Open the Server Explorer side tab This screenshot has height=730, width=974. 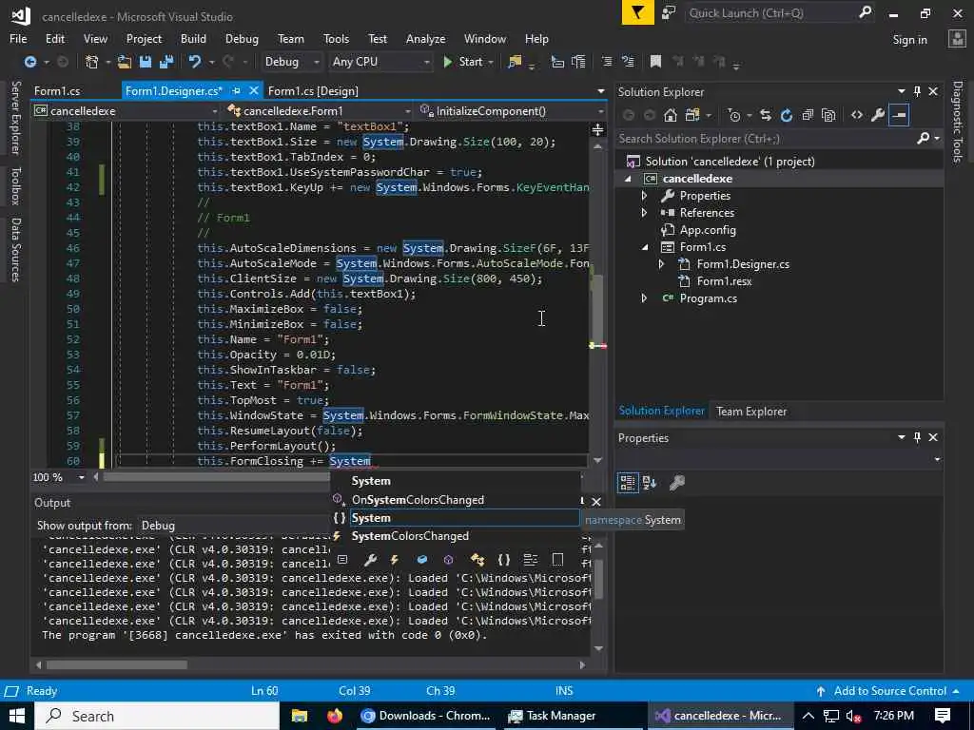coord(15,117)
